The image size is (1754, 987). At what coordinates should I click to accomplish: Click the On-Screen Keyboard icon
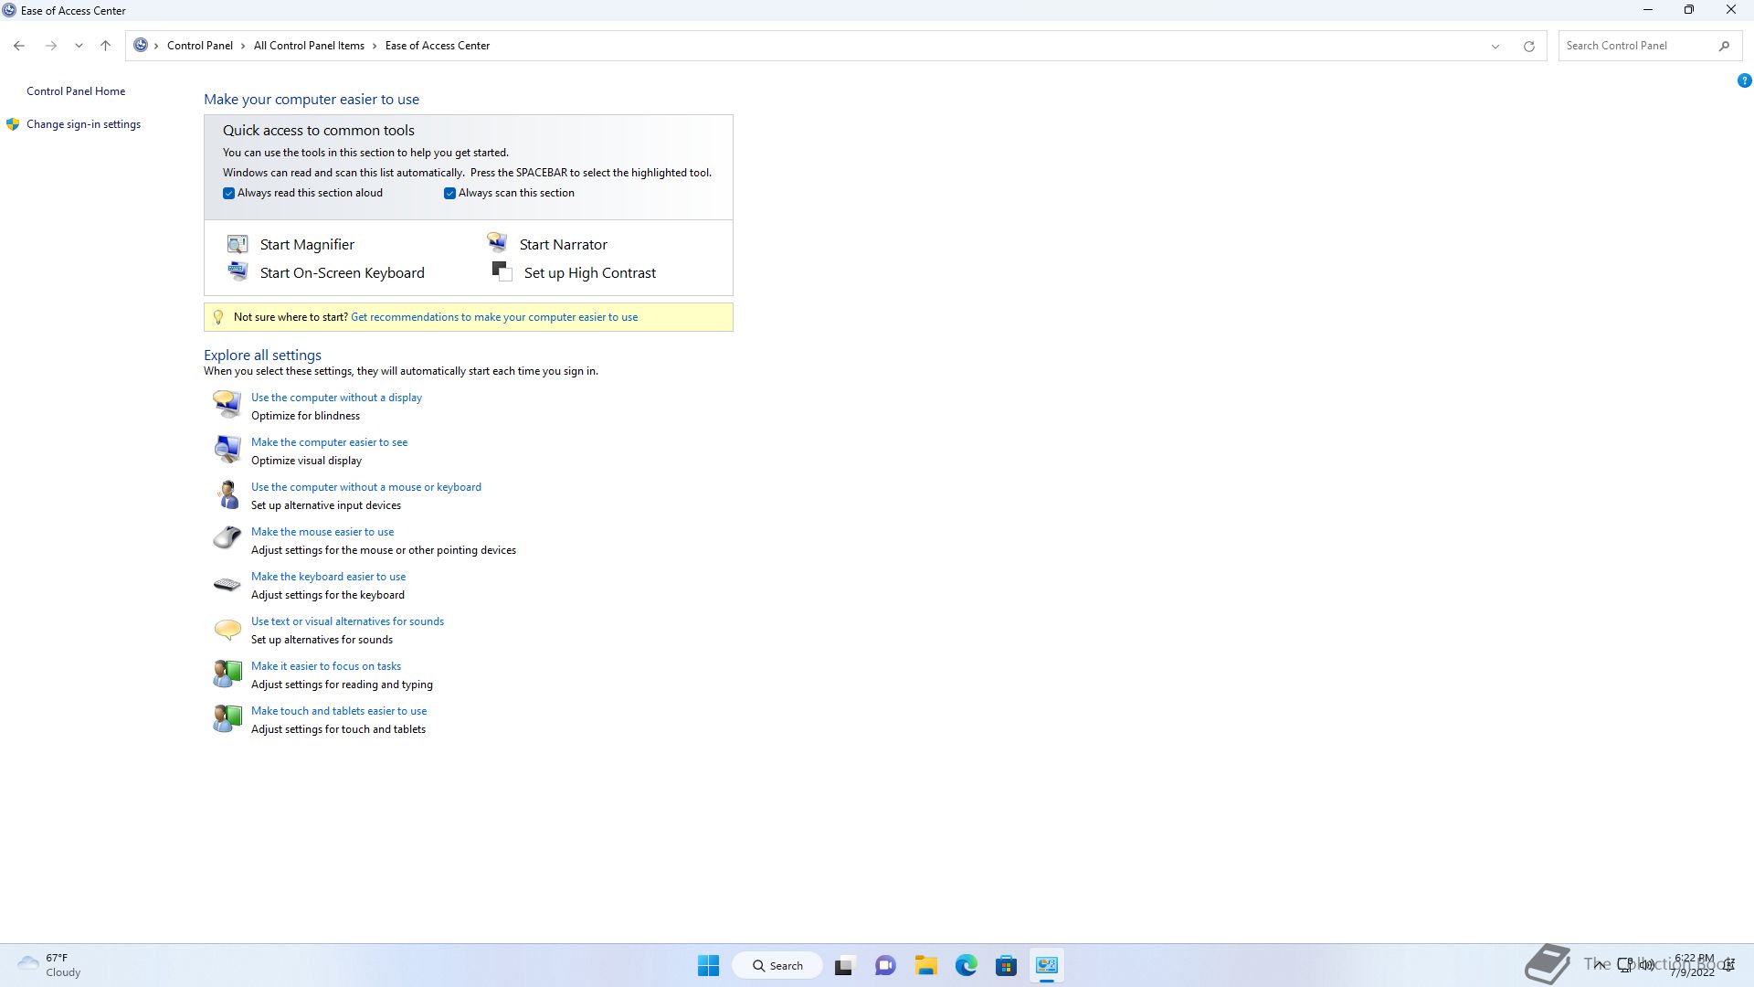coord(238,271)
